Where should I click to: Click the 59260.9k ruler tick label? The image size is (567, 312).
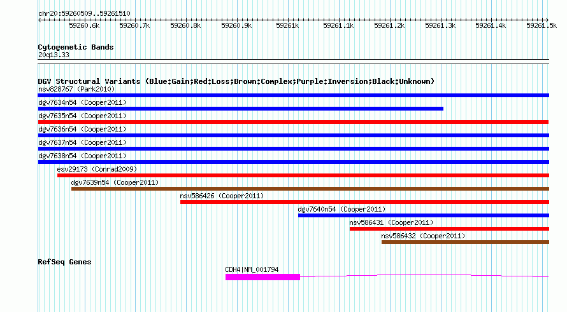click(236, 26)
